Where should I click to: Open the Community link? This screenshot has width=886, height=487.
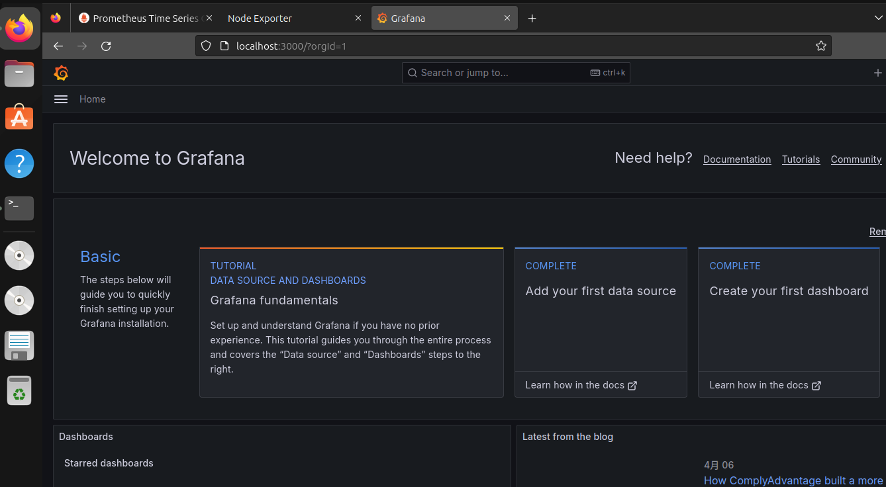click(x=856, y=159)
